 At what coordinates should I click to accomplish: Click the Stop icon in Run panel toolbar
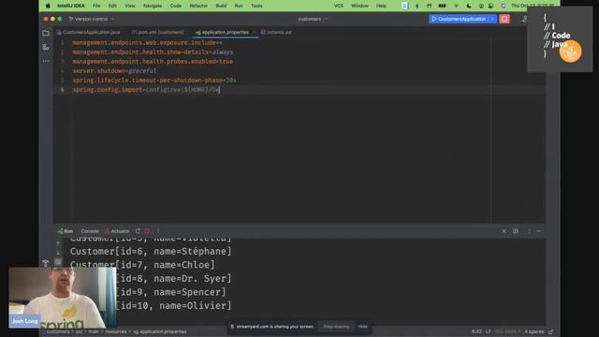point(147,231)
